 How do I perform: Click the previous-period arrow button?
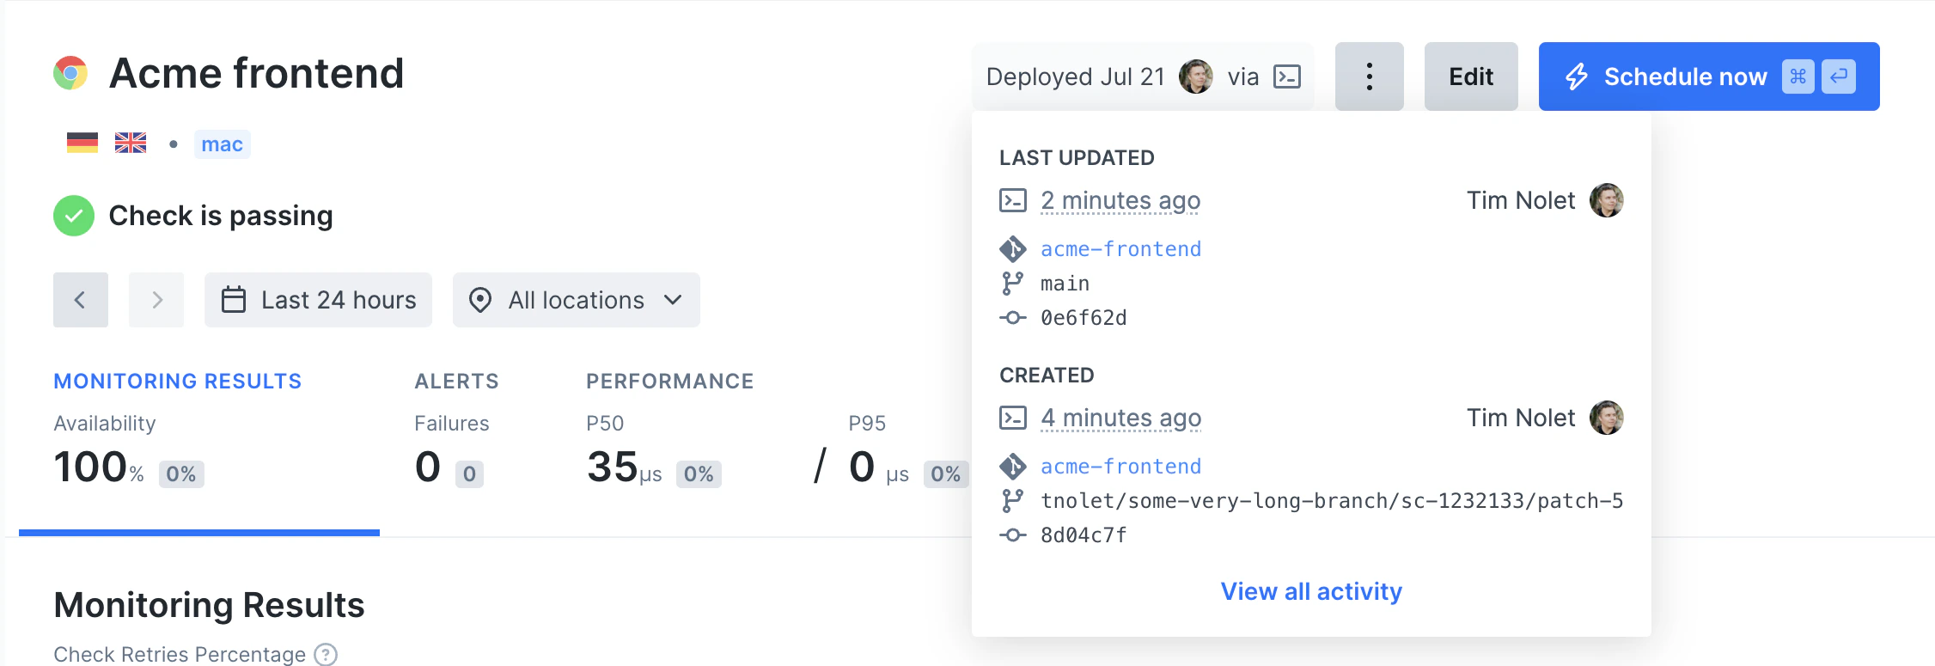(x=80, y=299)
